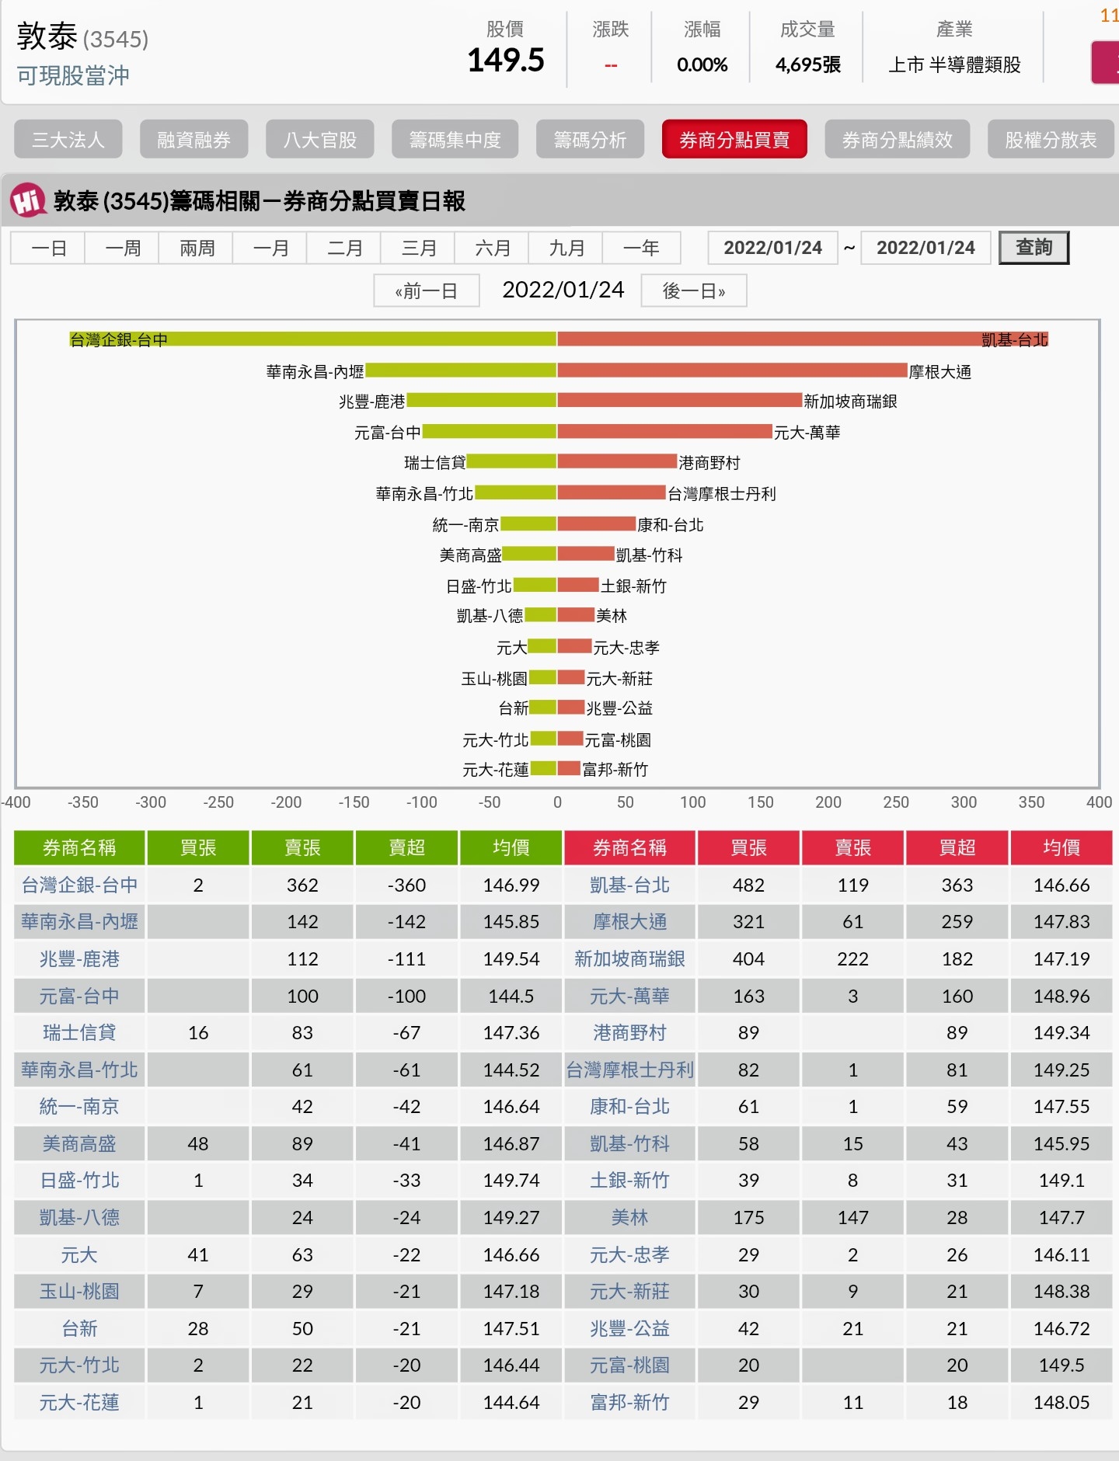Open the 三大法人 tab
The image size is (1119, 1461).
(x=68, y=140)
